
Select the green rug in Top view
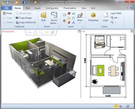click(x=100, y=70)
